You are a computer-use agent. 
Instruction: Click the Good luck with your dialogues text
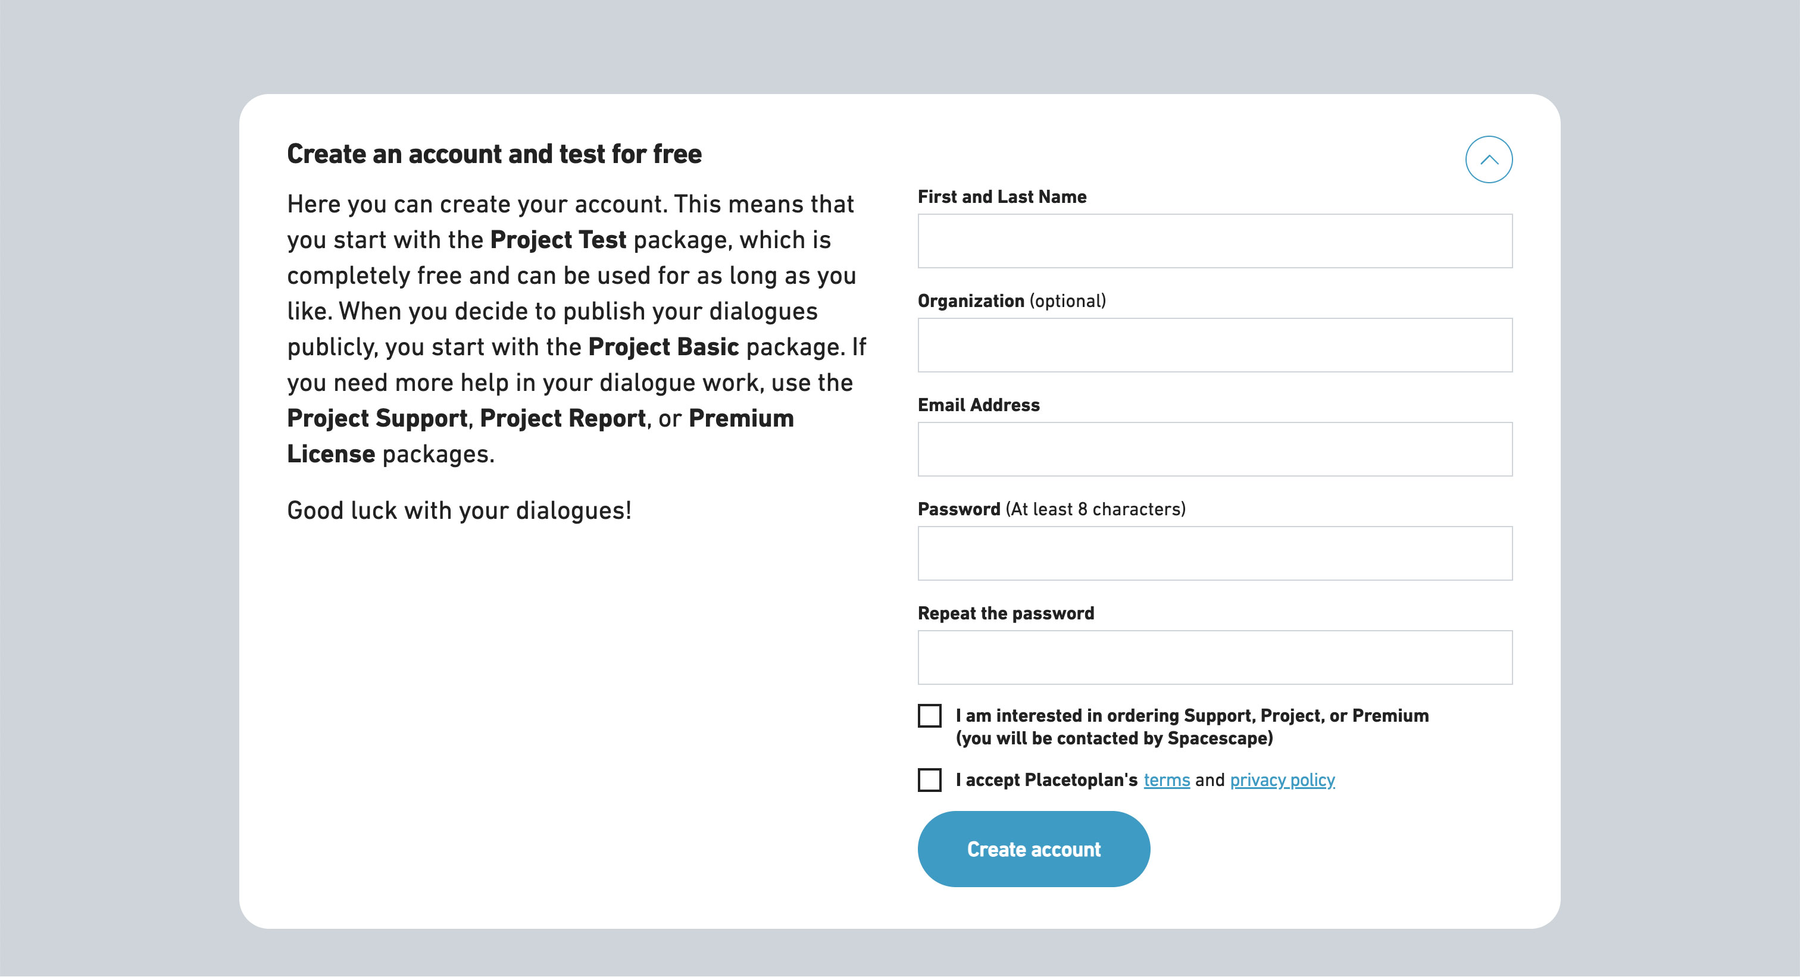click(x=459, y=509)
